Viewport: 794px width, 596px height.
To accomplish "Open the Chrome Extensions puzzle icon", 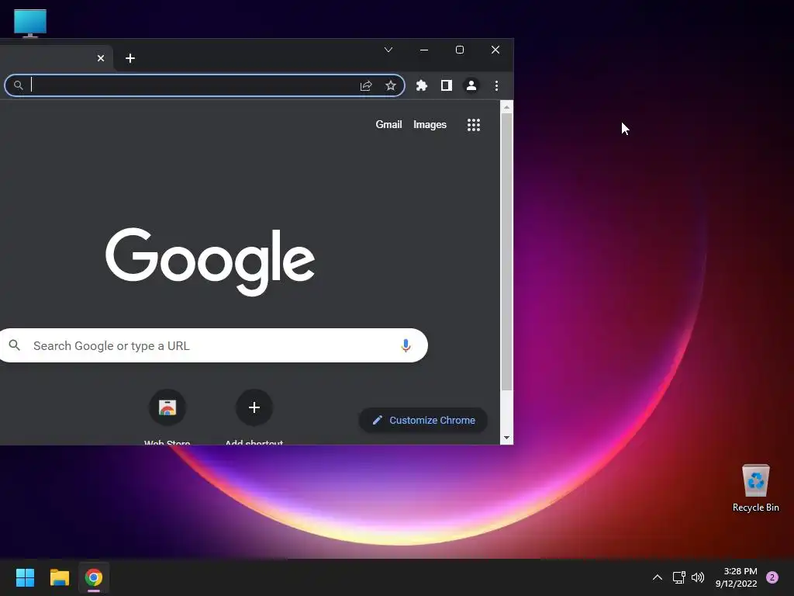I will [x=421, y=85].
